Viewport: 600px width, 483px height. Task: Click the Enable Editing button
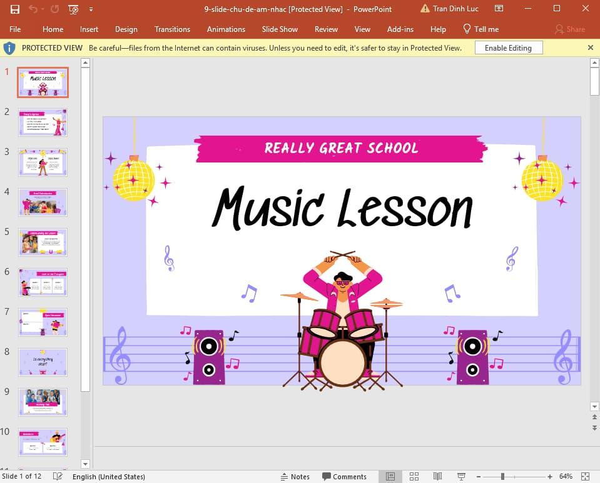(x=508, y=48)
